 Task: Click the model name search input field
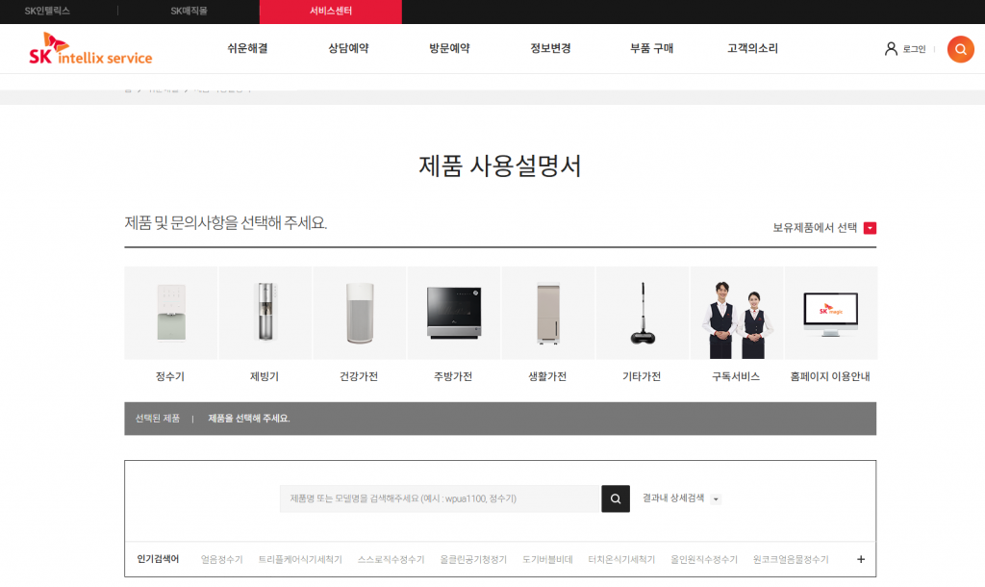tap(433, 498)
